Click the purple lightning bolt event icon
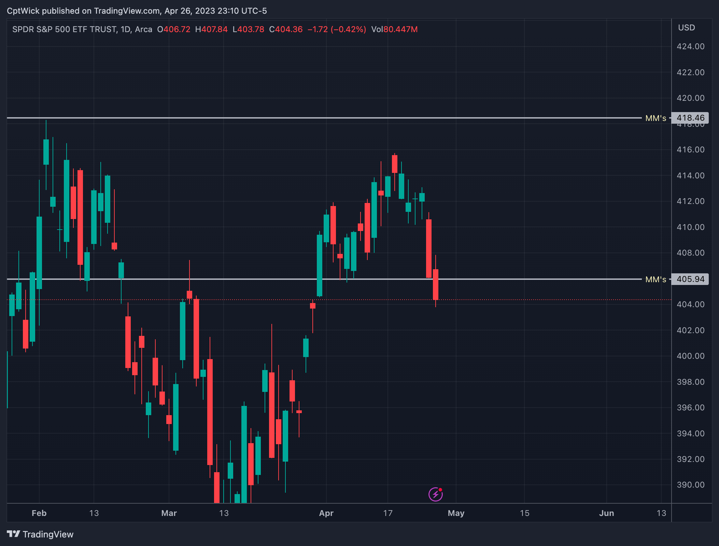The width and height of the screenshot is (719, 546). coord(435,494)
